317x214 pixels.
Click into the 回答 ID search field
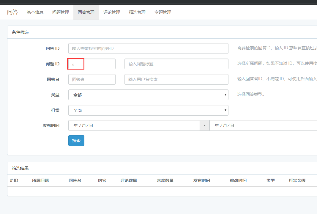click(148, 48)
